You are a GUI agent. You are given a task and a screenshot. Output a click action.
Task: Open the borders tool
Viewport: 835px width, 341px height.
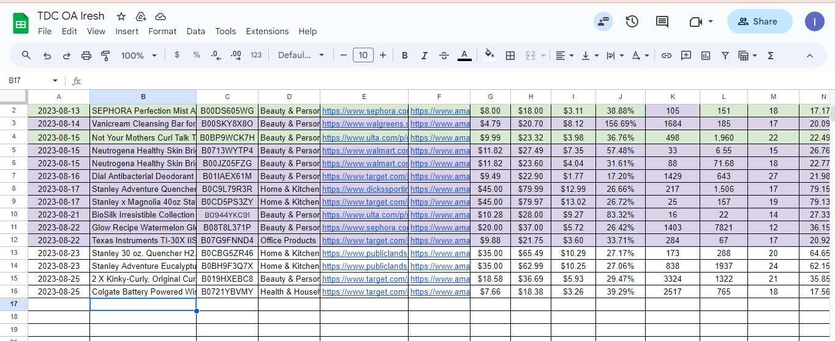click(510, 56)
